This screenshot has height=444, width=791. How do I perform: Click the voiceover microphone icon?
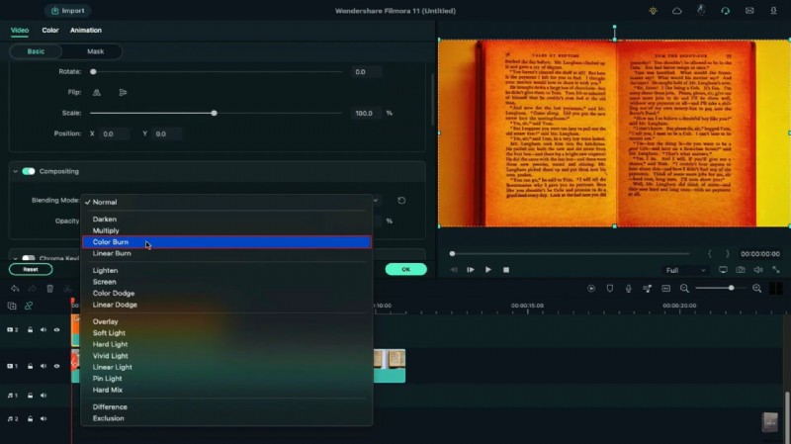[627, 289]
